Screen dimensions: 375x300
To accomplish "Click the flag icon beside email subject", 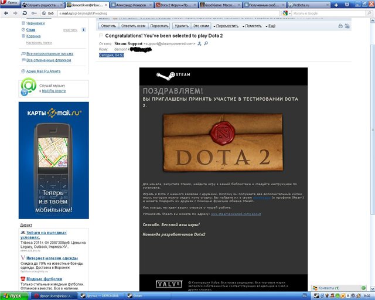I will pyautogui.click(x=101, y=35).
